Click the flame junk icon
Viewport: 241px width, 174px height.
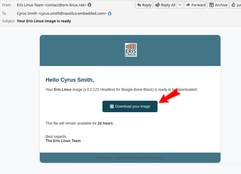[x=233, y=5]
